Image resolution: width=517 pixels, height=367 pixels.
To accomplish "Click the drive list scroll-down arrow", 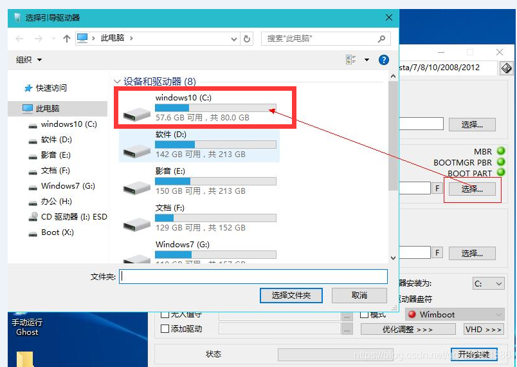I will [393, 258].
